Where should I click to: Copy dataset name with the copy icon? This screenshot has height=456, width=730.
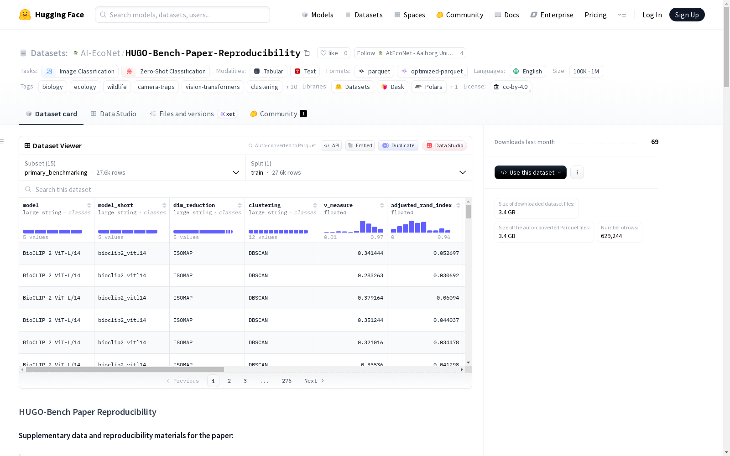point(307,53)
